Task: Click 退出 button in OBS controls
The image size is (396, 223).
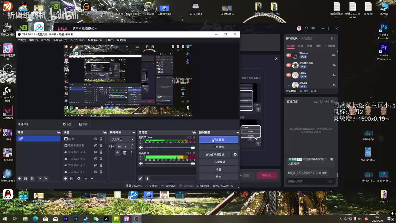Action: 218,177
